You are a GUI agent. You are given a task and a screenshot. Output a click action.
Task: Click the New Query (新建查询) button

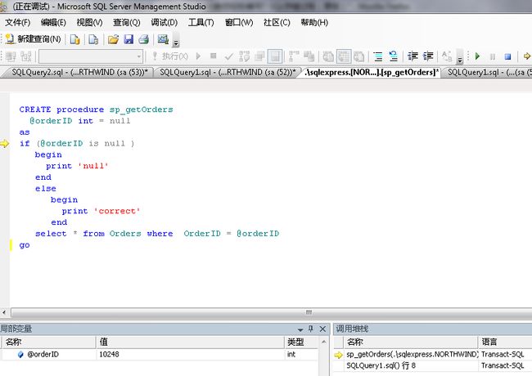(34, 39)
